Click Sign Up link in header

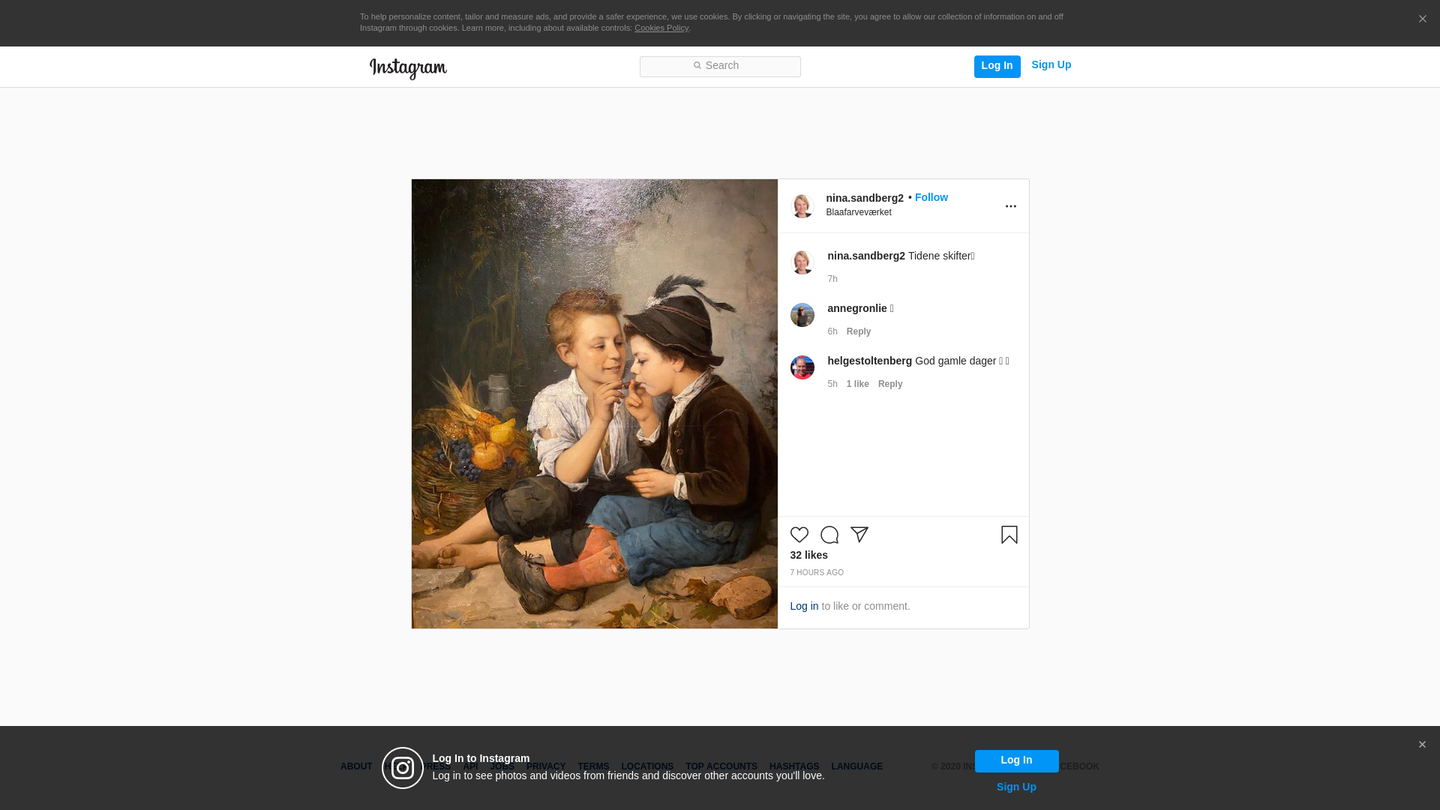click(x=1051, y=65)
